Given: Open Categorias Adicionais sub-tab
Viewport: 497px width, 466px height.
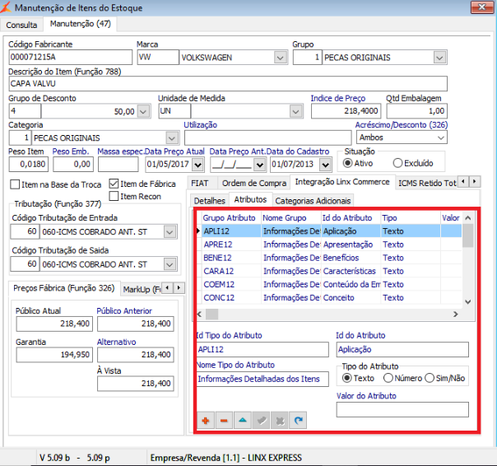Looking at the screenshot, I should click(x=313, y=201).
